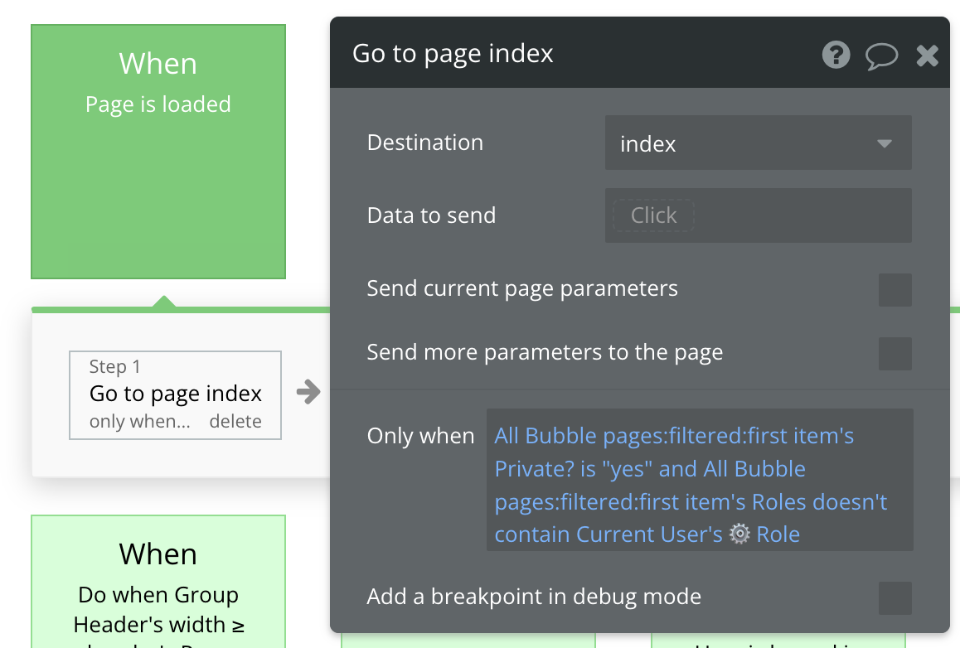Image resolution: width=960 pixels, height=648 pixels.
Task: Click the arrow after Step 1
Action: pos(308,392)
